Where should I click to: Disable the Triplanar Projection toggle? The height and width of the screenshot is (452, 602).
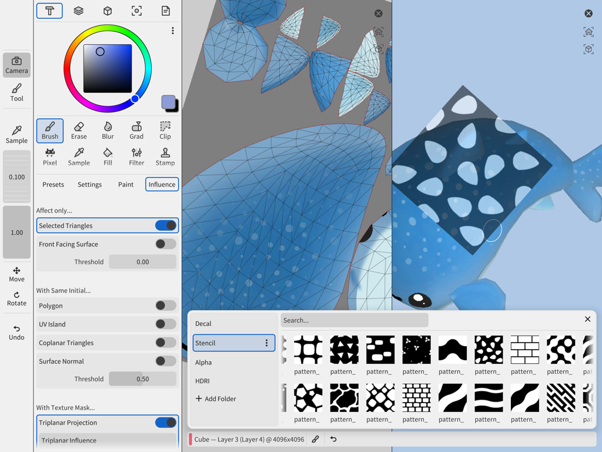click(165, 423)
